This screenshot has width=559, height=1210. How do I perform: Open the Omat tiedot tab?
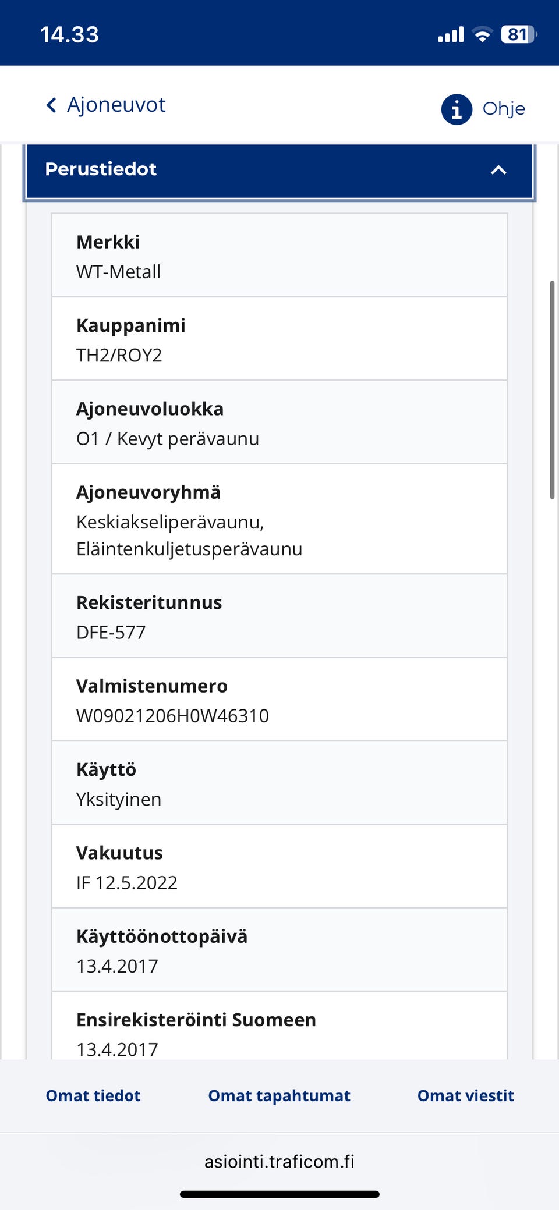(x=93, y=1095)
